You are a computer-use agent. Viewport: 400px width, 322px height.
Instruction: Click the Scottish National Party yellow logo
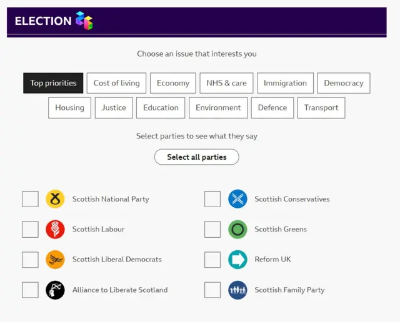[55, 199]
